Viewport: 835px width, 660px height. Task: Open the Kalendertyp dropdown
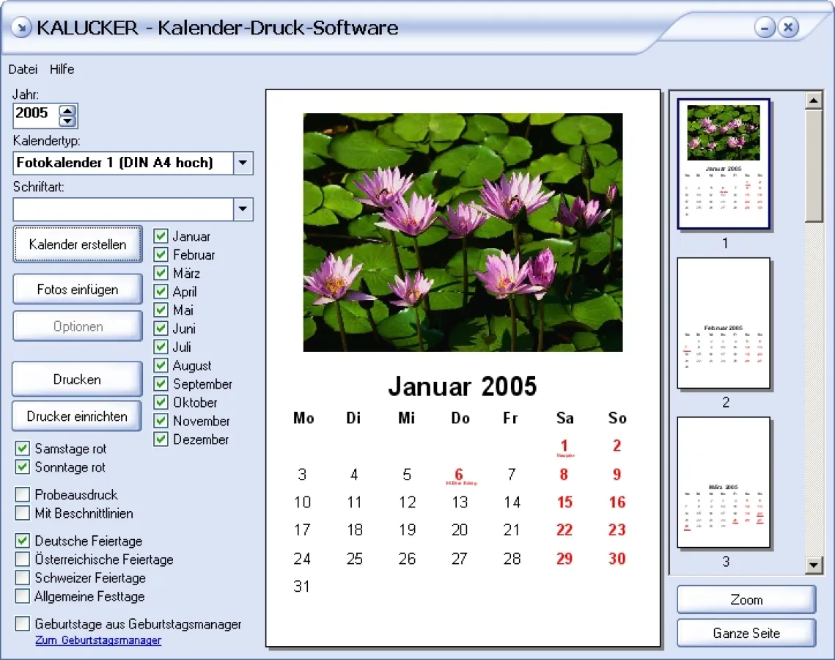(243, 163)
